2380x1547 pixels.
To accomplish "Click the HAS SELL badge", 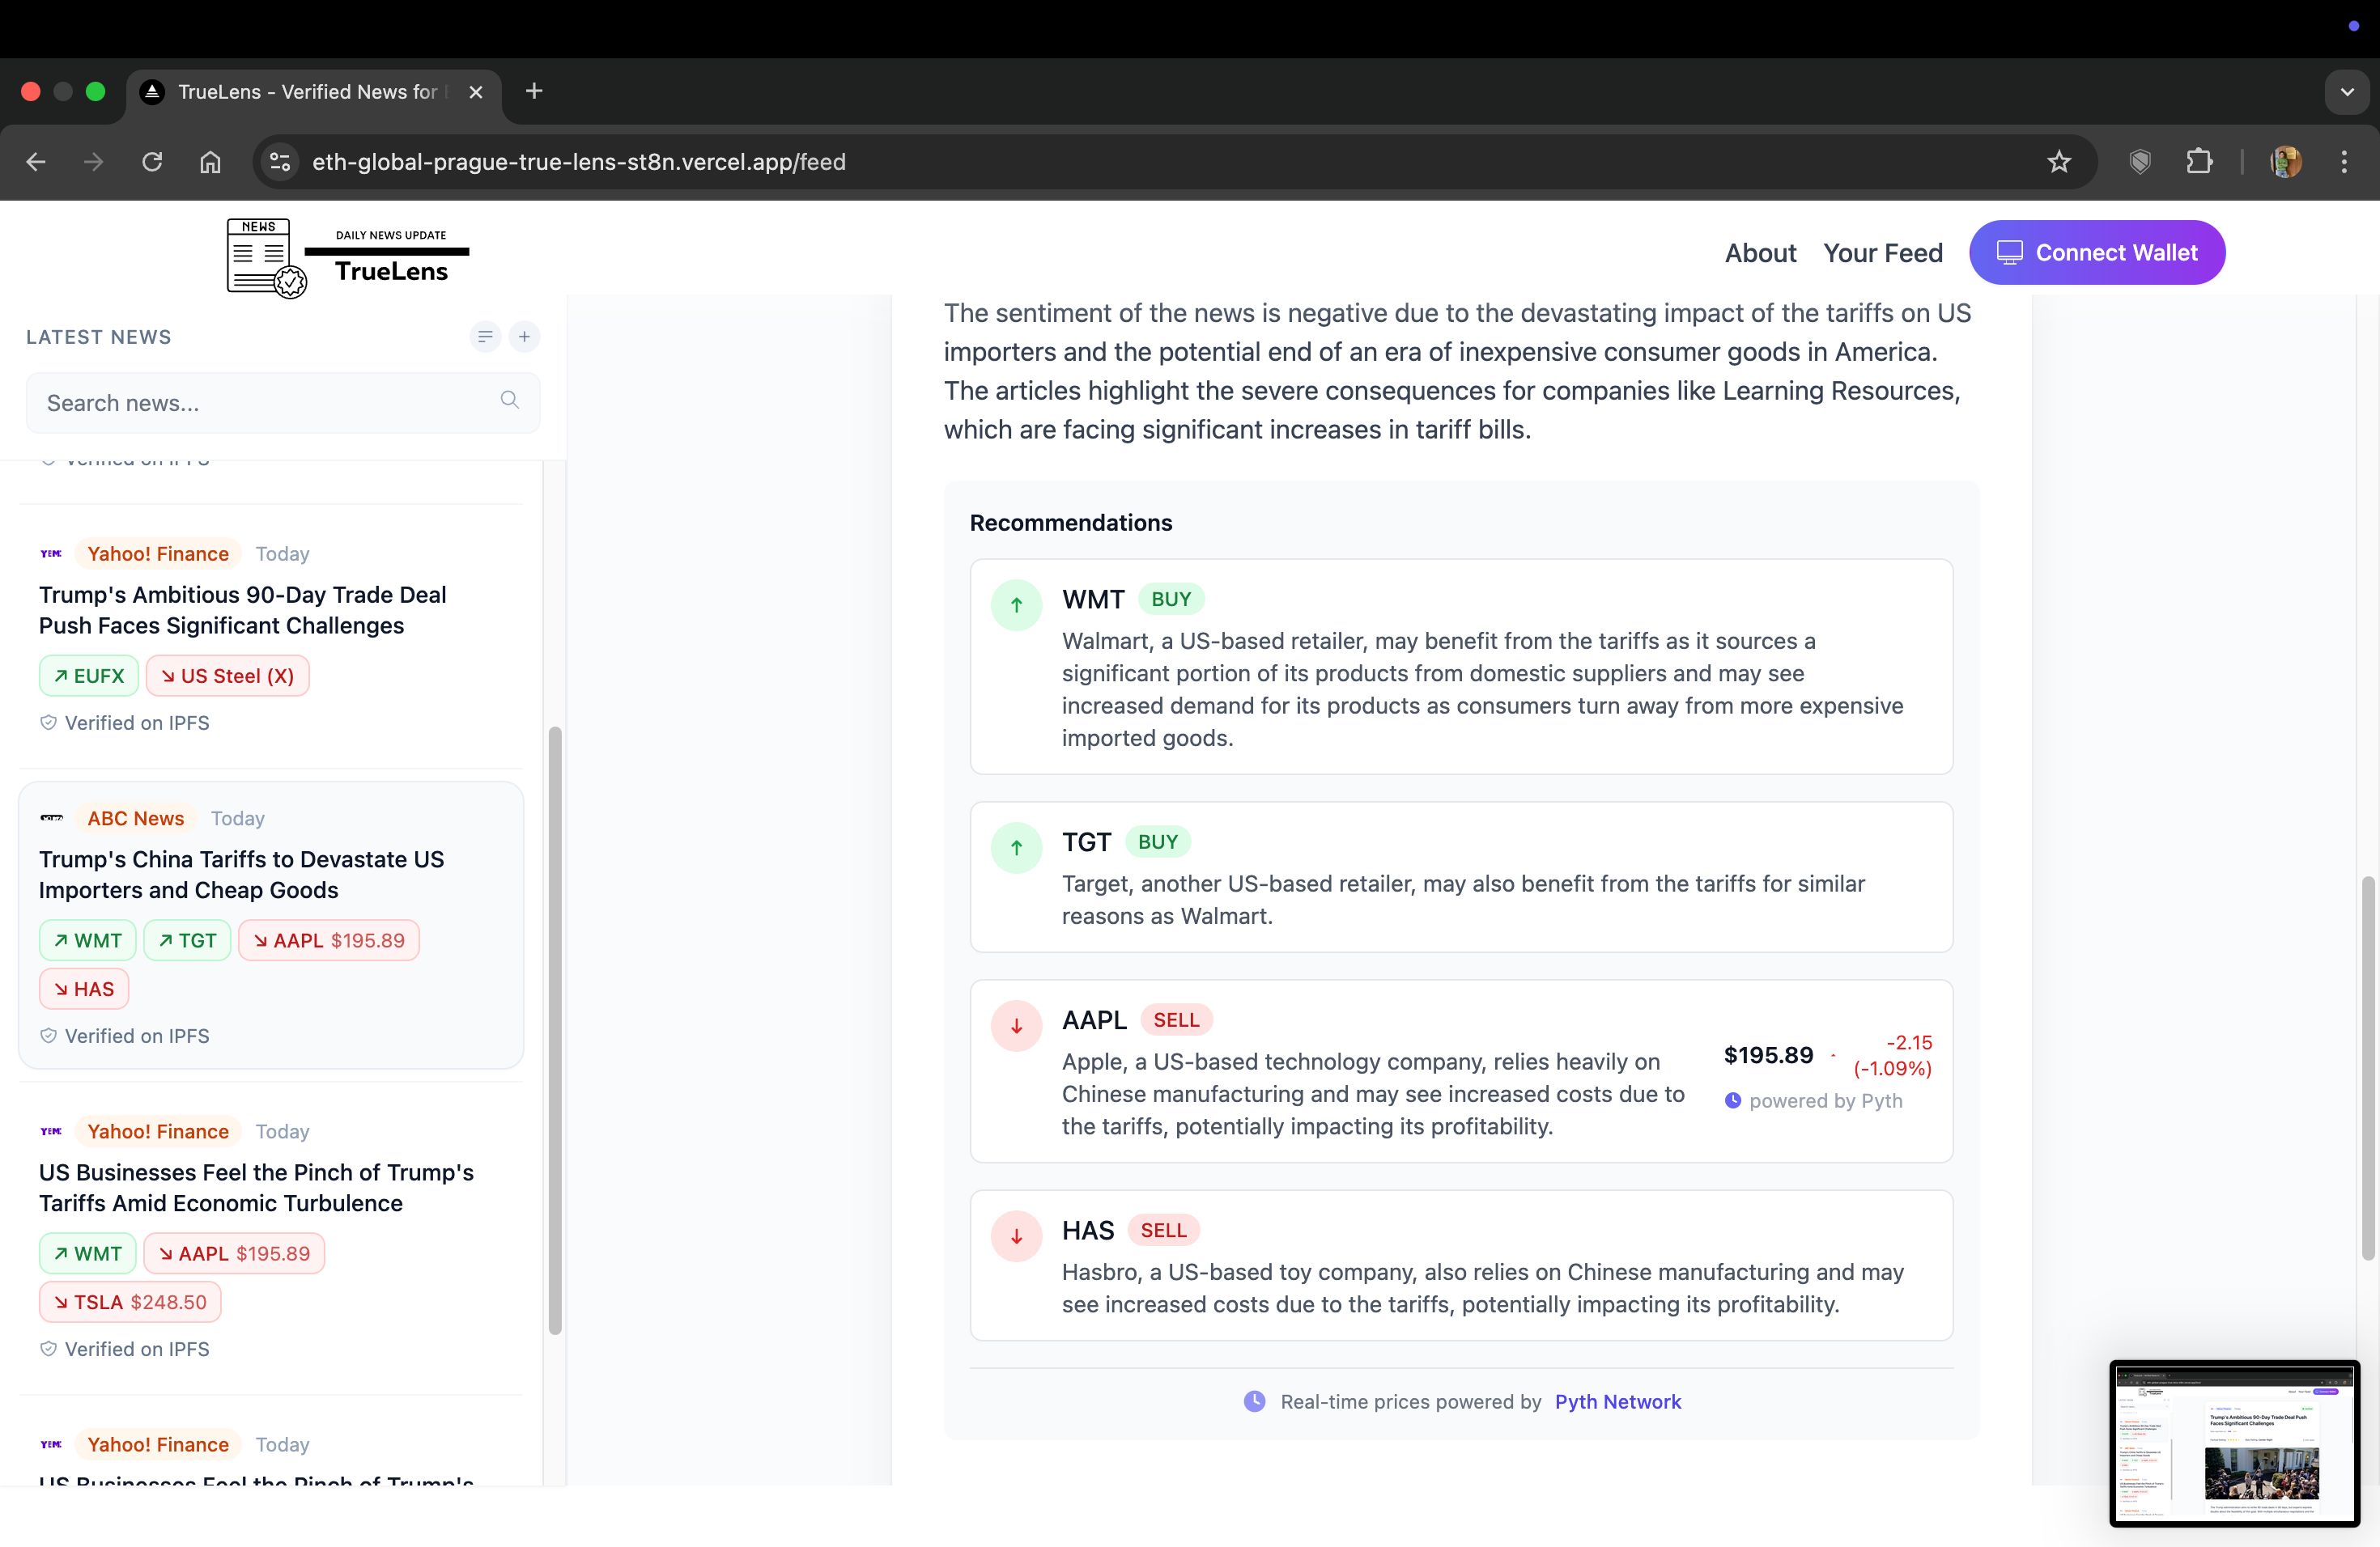I will coord(1164,1230).
